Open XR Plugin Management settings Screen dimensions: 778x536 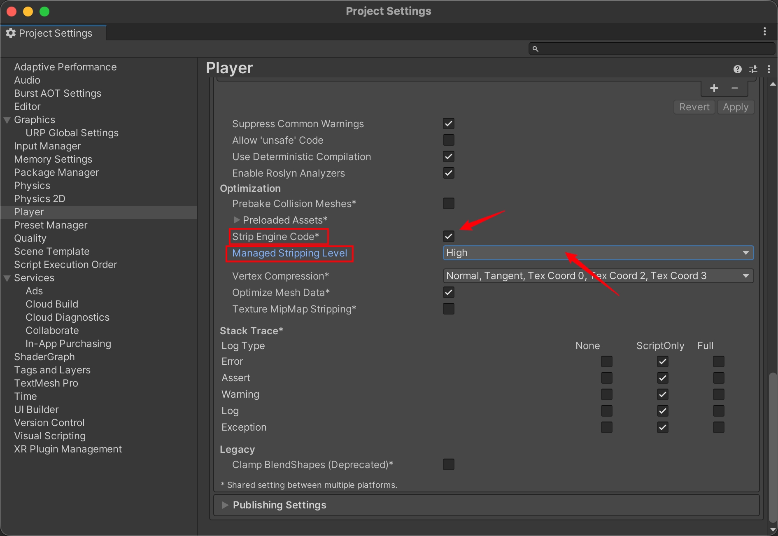(x=68, y=449)
